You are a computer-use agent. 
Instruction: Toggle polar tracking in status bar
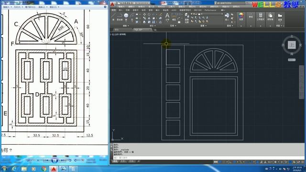pyautogui.click(x=235, y=162)
